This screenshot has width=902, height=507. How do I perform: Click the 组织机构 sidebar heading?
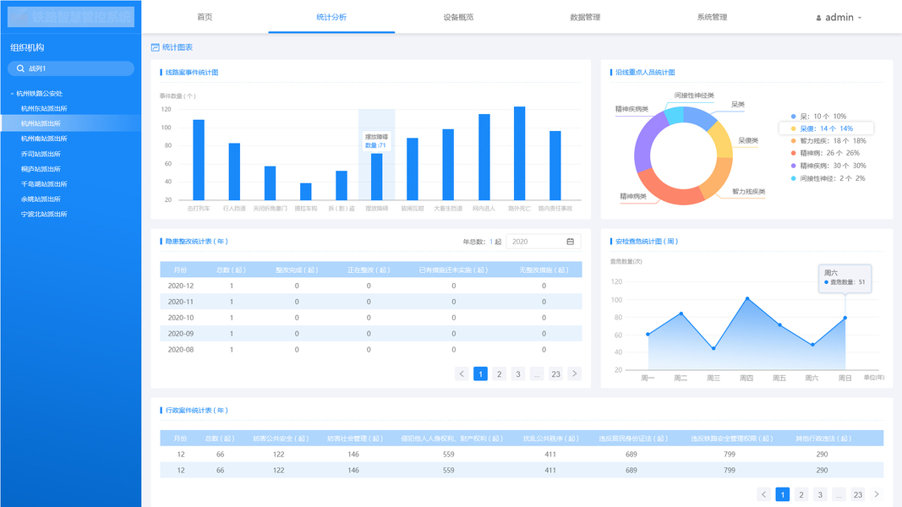coord(27,47)
